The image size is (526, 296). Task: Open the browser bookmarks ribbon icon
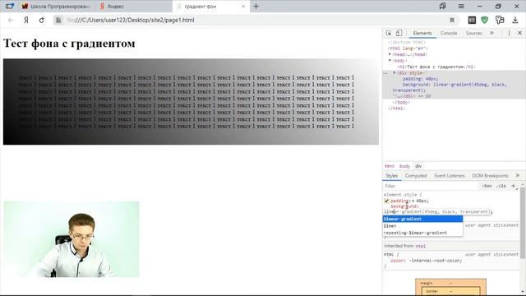tap(442, 6)
